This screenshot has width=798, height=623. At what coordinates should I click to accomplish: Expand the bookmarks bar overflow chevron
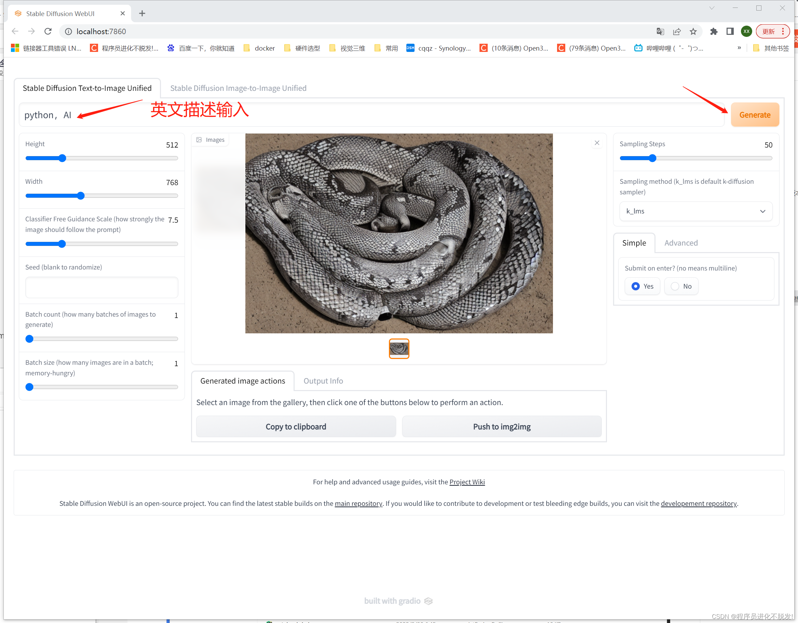click(x=740, y=48)
